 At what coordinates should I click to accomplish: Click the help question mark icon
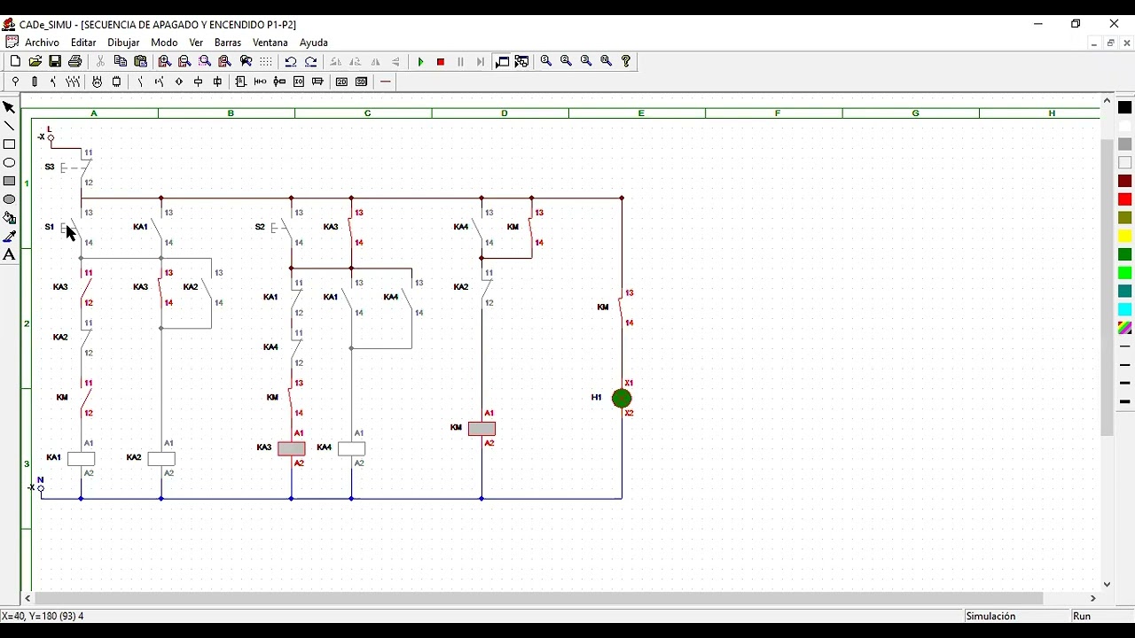point(626,61)
